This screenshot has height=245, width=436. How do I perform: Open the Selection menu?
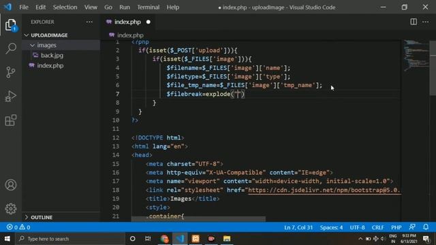pyautogui.click(x=65, y=7)
